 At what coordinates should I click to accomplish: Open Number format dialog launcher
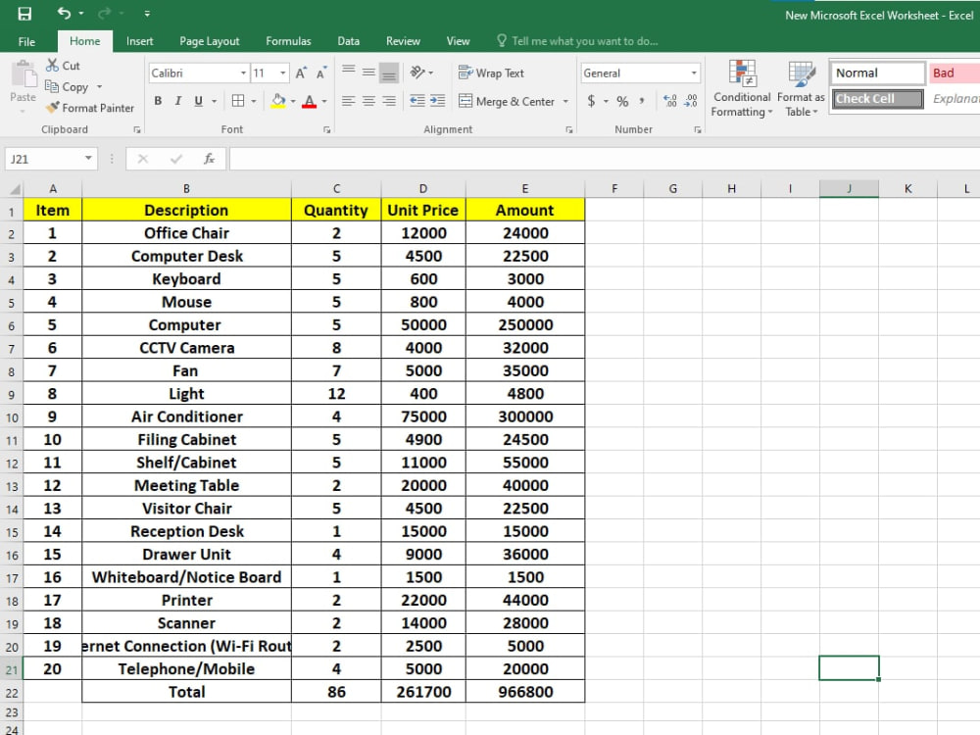point(698,130)
